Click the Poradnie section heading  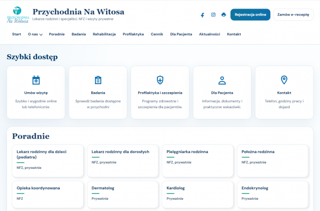click(30, 136)
